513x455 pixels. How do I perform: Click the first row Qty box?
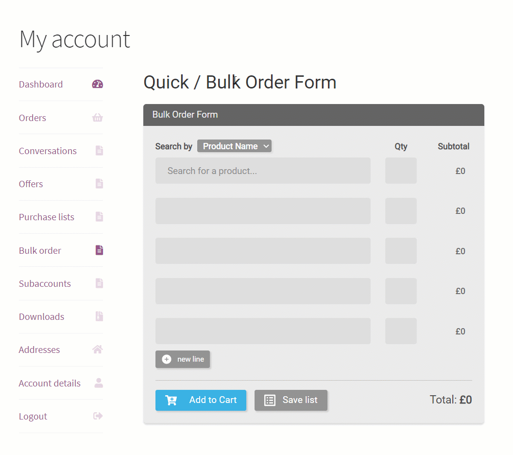pos(401,171)
